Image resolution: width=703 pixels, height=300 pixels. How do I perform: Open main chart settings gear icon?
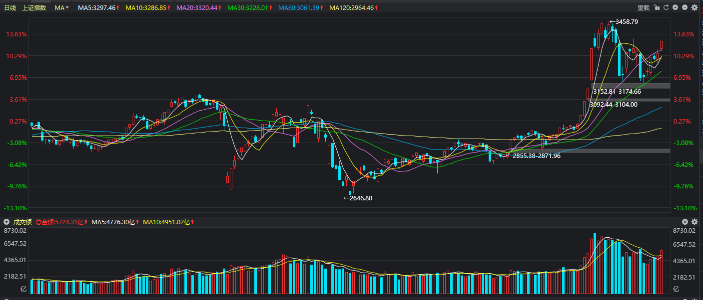[x=694, y=7]
